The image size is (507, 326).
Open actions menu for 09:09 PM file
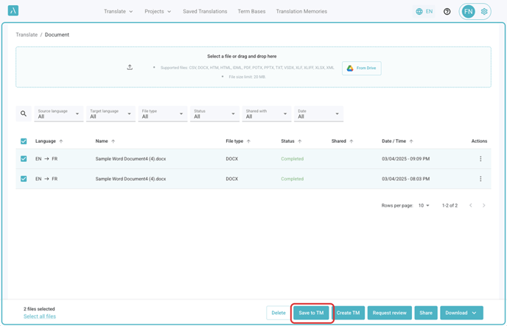[480, 159]
